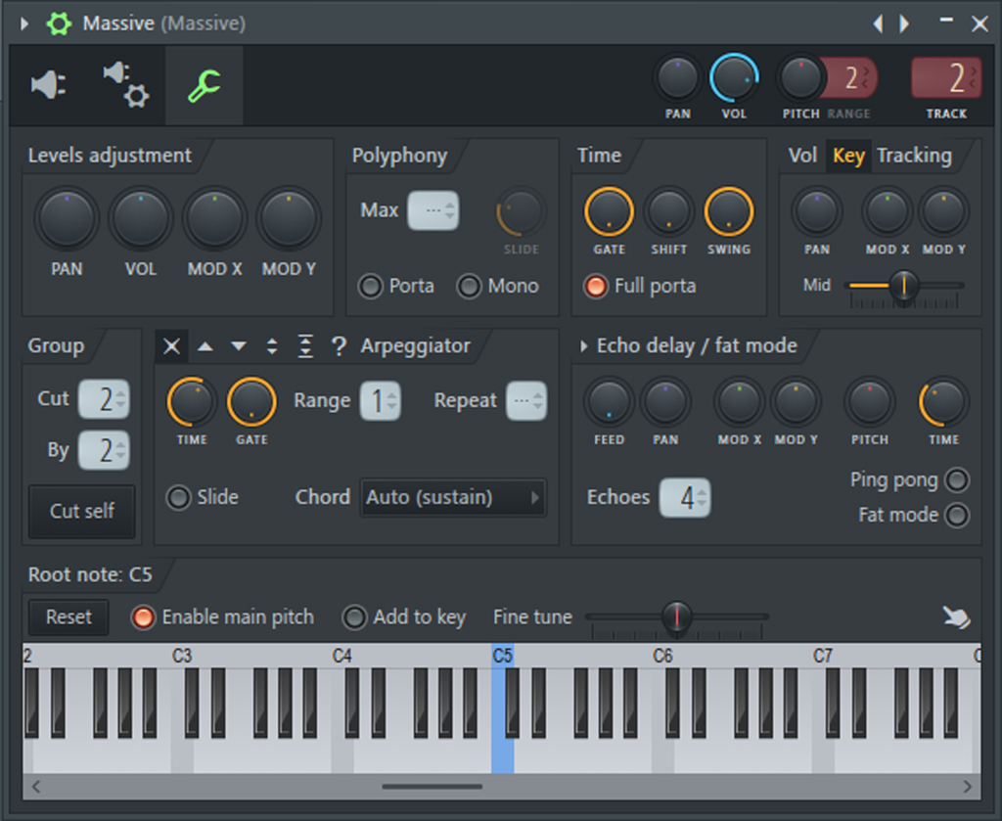
Task: Open the speaker plugin editor tab icon
Action: (48, 85)
